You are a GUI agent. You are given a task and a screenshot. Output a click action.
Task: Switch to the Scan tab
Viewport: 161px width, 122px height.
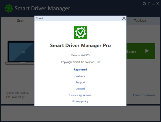[21, 21]
